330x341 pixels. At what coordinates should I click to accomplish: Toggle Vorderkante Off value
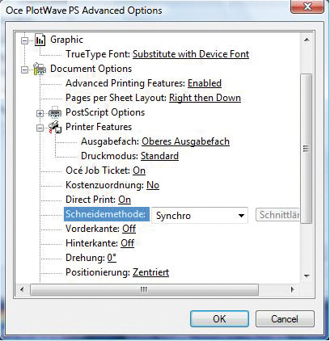pos(129,229)
